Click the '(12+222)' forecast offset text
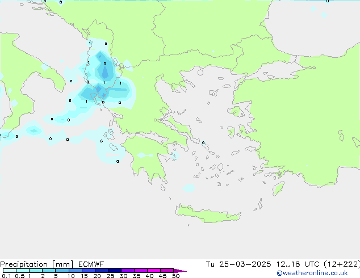The width and height of the screenshot is (360, 278). click(342, 264)
